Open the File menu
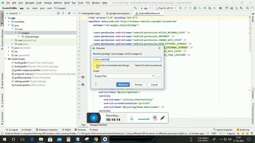The height and width of the screenshot is (143, 255). pos(8,3)
